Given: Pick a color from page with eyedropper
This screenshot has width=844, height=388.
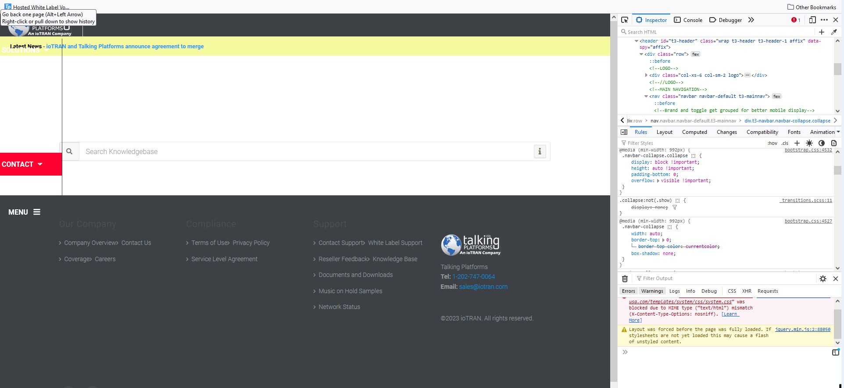Looking at the screenshot, I should (834, 32).
